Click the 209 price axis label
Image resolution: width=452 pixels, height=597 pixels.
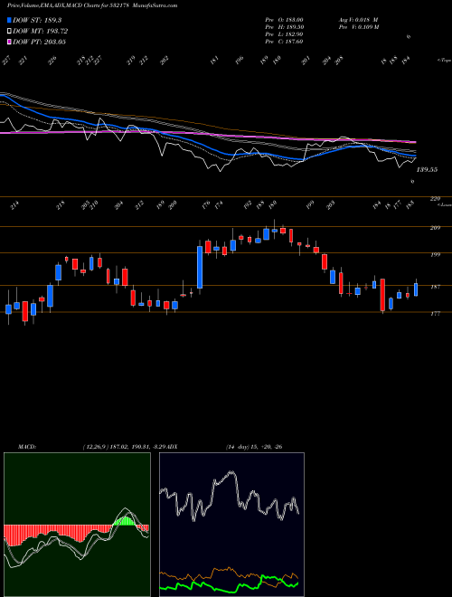435,228
